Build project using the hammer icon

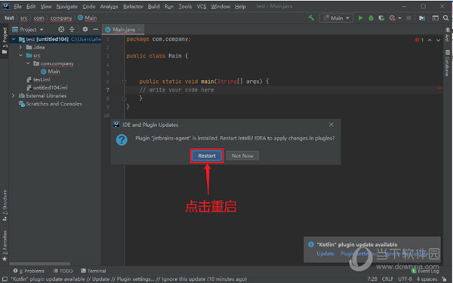tap(311, 18)
